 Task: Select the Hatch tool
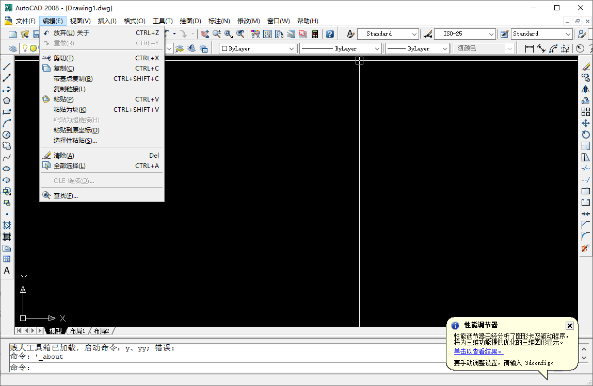click(7, 224)
